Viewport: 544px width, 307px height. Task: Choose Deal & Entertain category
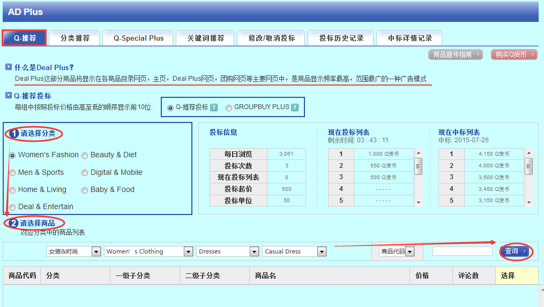12,208
